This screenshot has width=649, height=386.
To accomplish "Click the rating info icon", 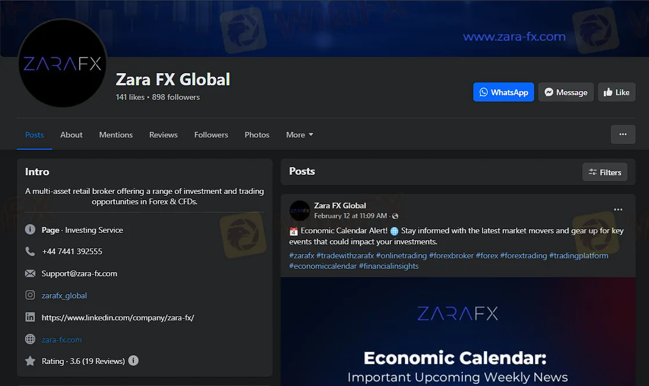I will tap(133, 360).
